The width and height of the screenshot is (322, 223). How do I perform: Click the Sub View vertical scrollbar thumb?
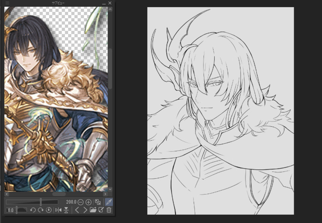110,69
